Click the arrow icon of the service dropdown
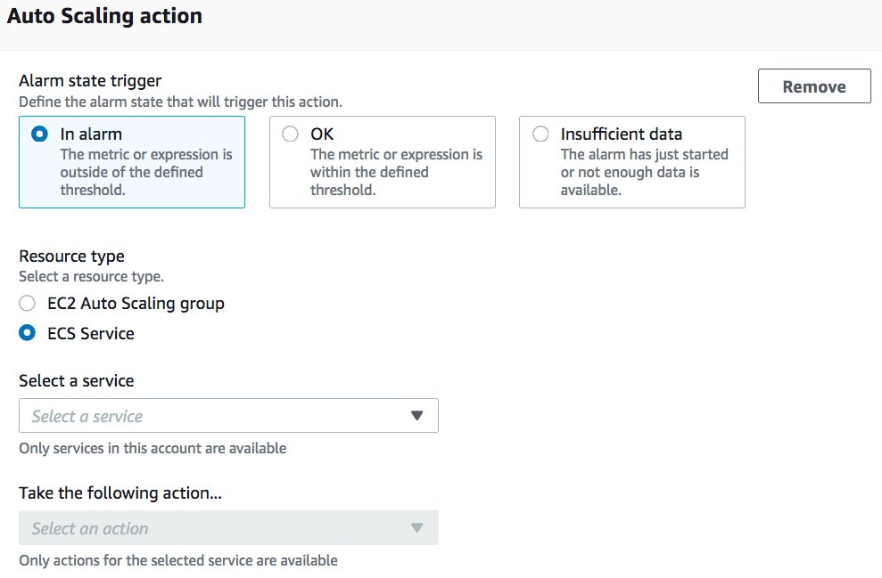Image resolution: width=882 pixels, height=578 pixels. click(416, 416)
